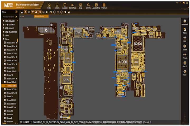Screen dimensions: 190x126
Task: Expand the iPhone11 tree item
Action: click(x=5, y=97)
